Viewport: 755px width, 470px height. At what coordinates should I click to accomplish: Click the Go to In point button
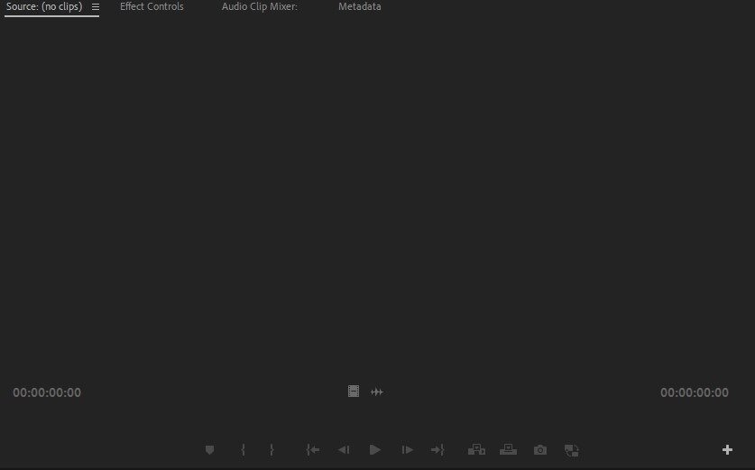(x=312, y=450)
